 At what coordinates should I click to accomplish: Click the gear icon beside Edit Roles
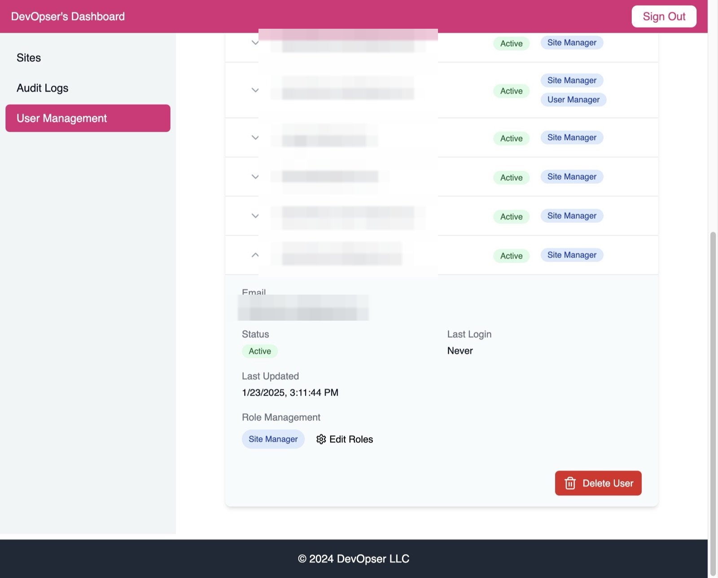tap(321, 439)
